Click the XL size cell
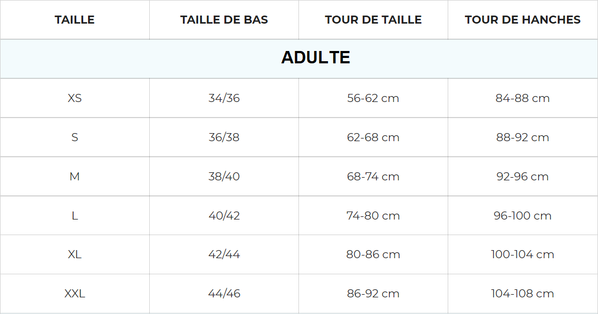This screenshot has width=598, height=314. click(x=75, y=254)
